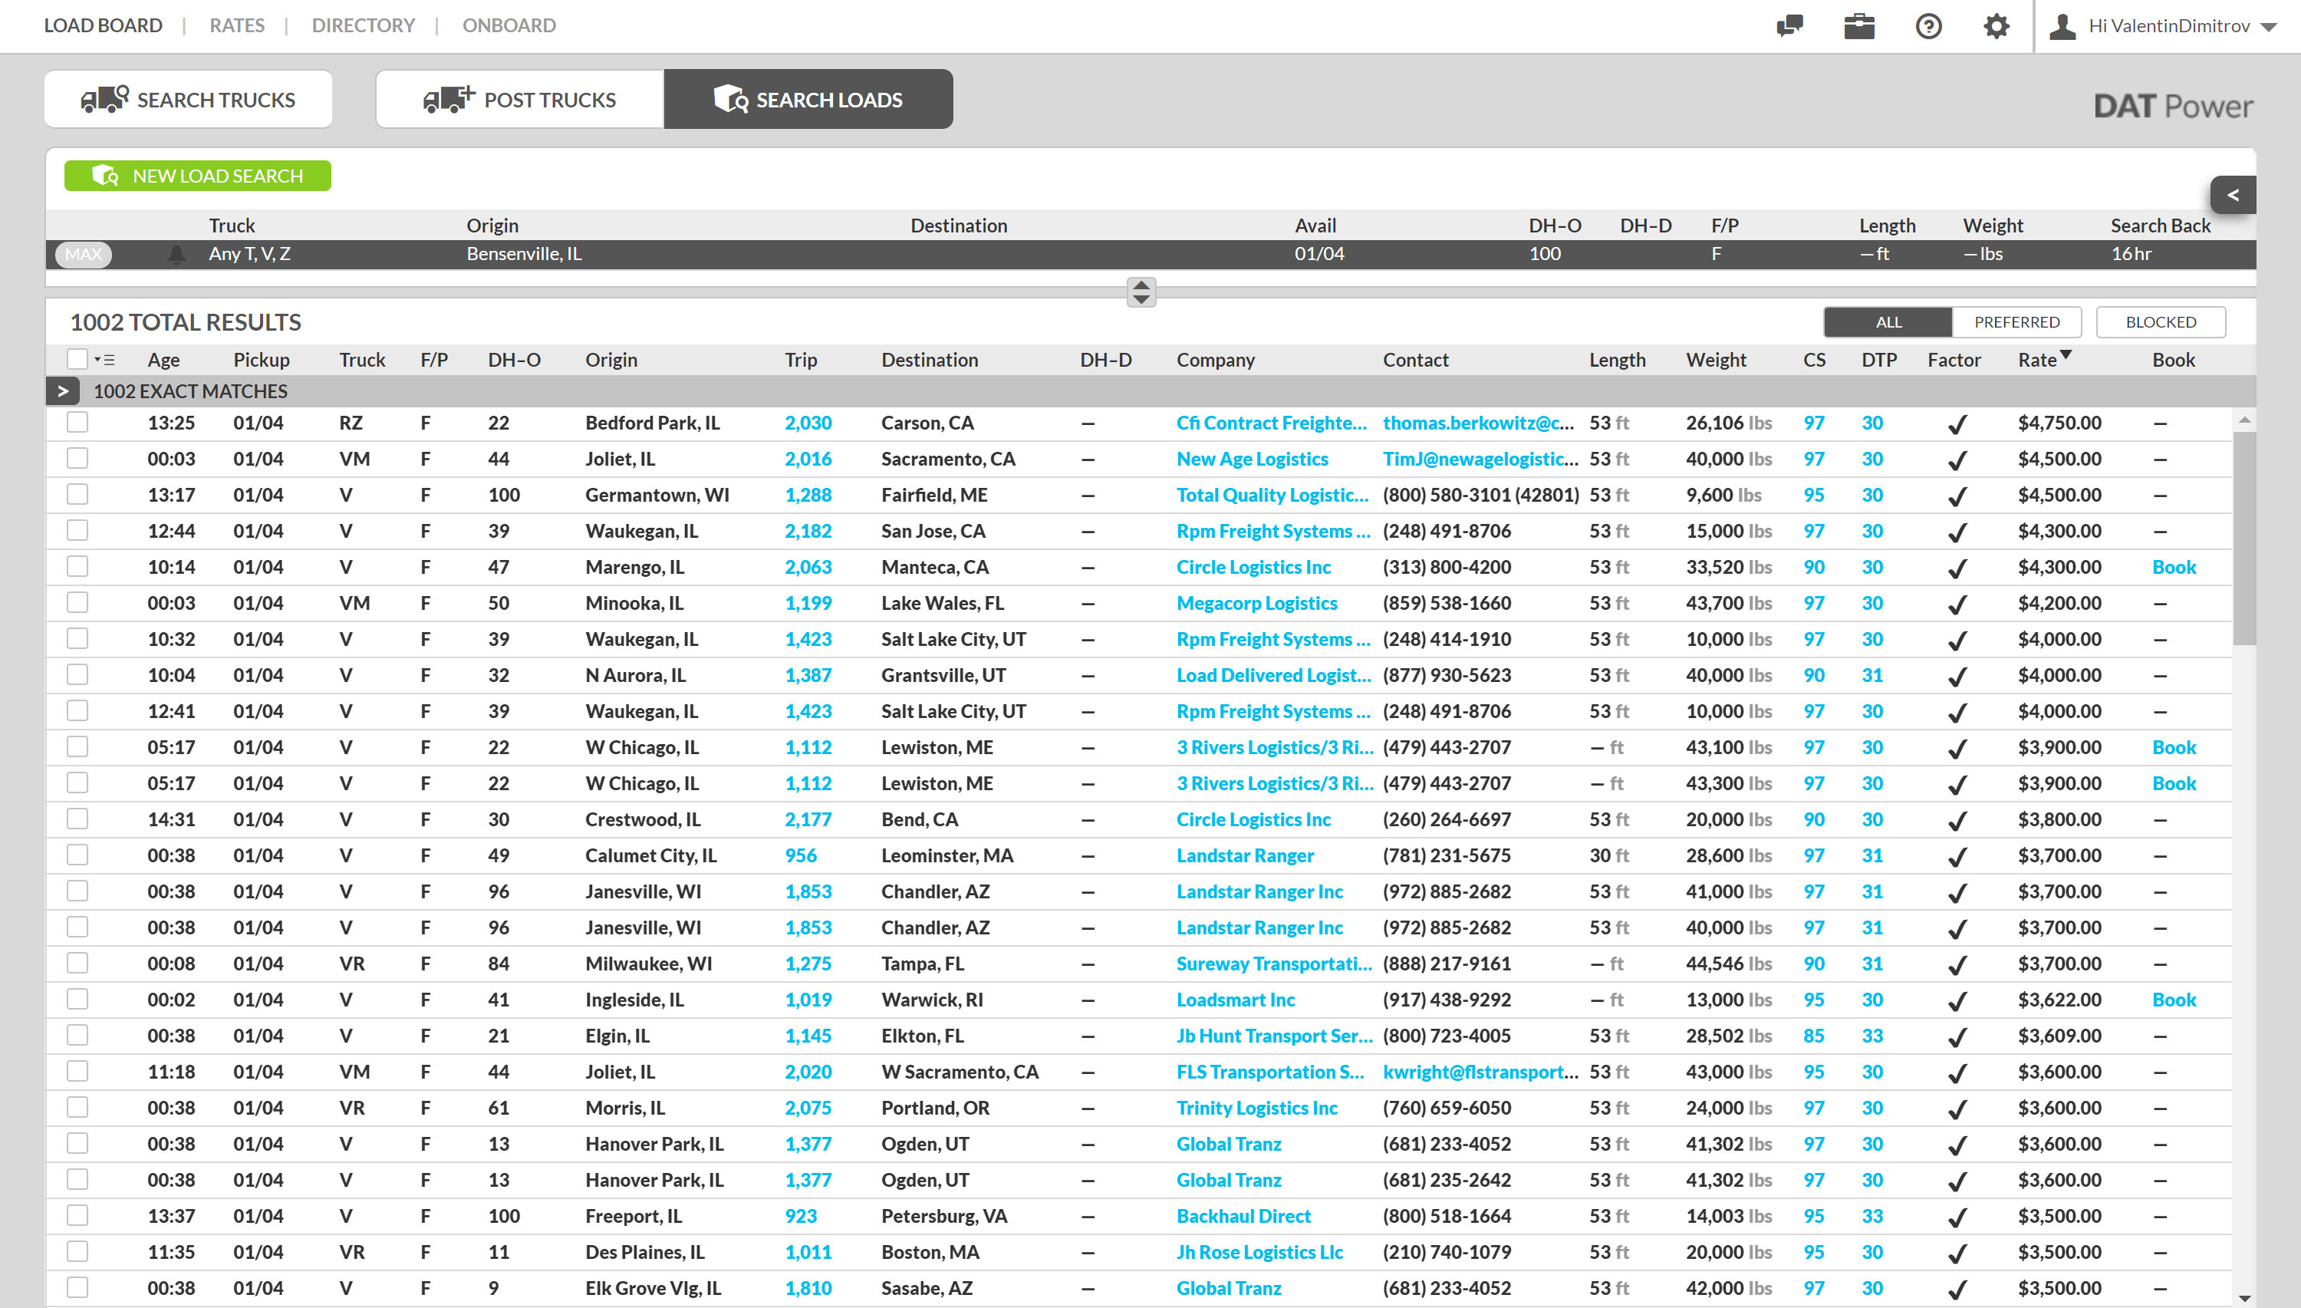The height and width of the screenshot is (1308, 2301).
Task: Toggle the MAX switch on search row
Action: (x=84, y=254)
